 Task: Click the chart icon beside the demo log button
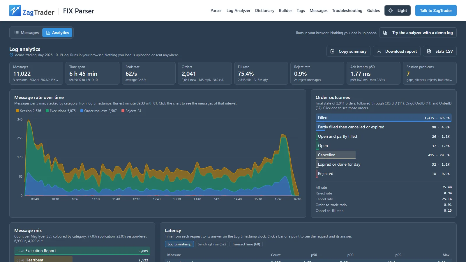click(x=385, y=33)
